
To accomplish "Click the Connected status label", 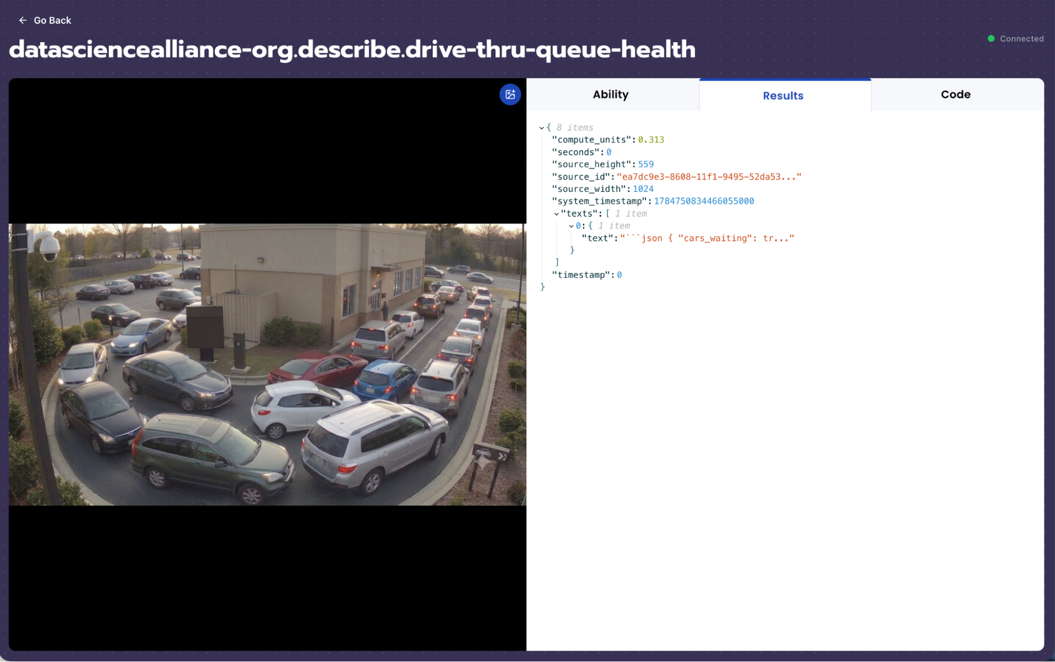I will point(1022,38).
